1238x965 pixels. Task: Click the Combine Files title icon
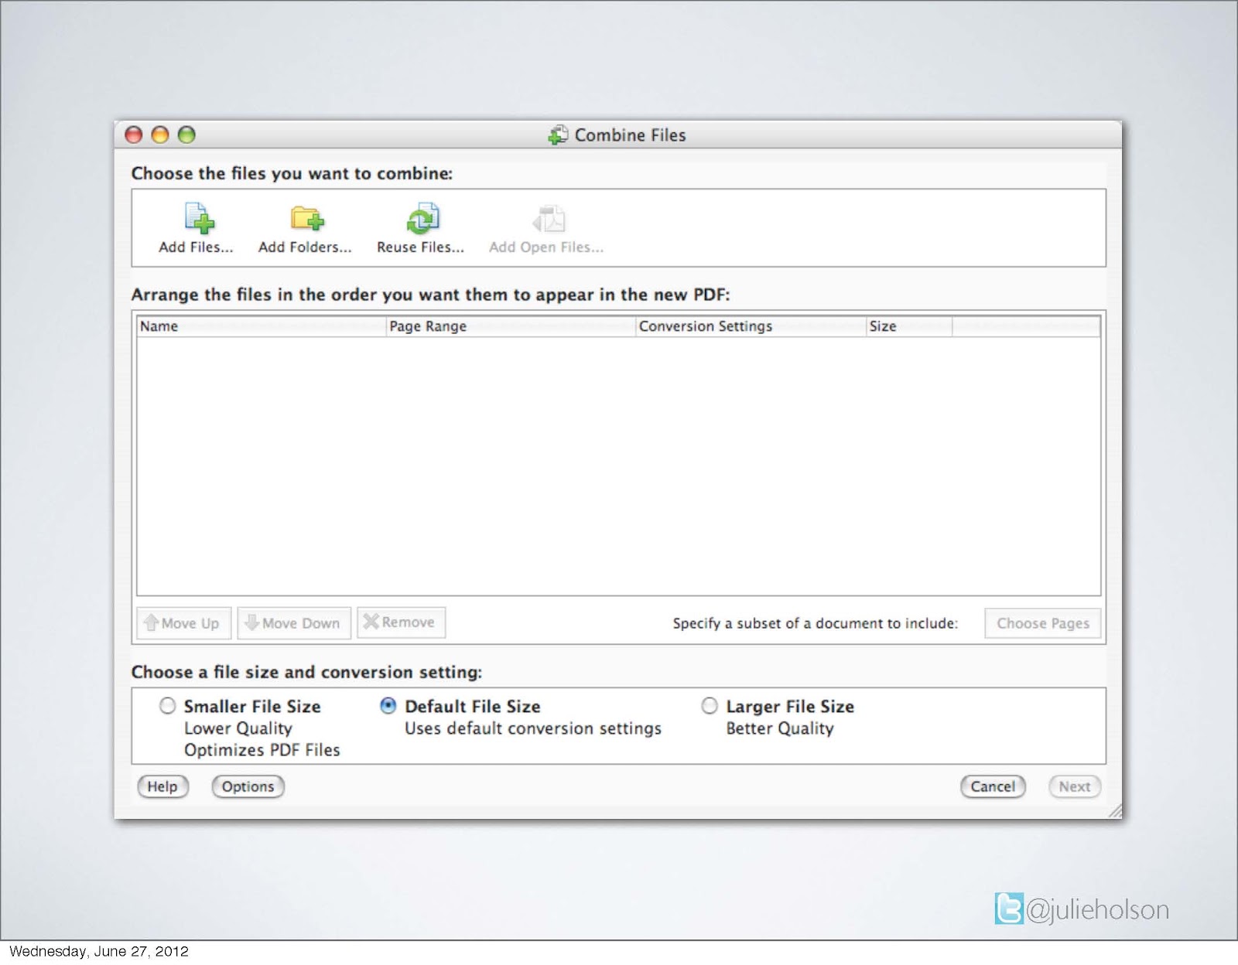click(558, 135)
